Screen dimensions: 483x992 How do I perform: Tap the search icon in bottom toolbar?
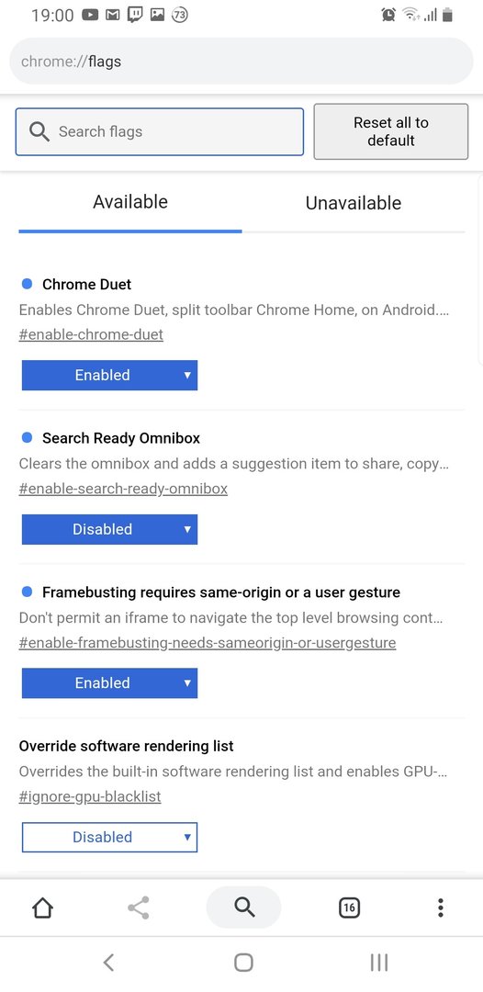click(244, 907)
